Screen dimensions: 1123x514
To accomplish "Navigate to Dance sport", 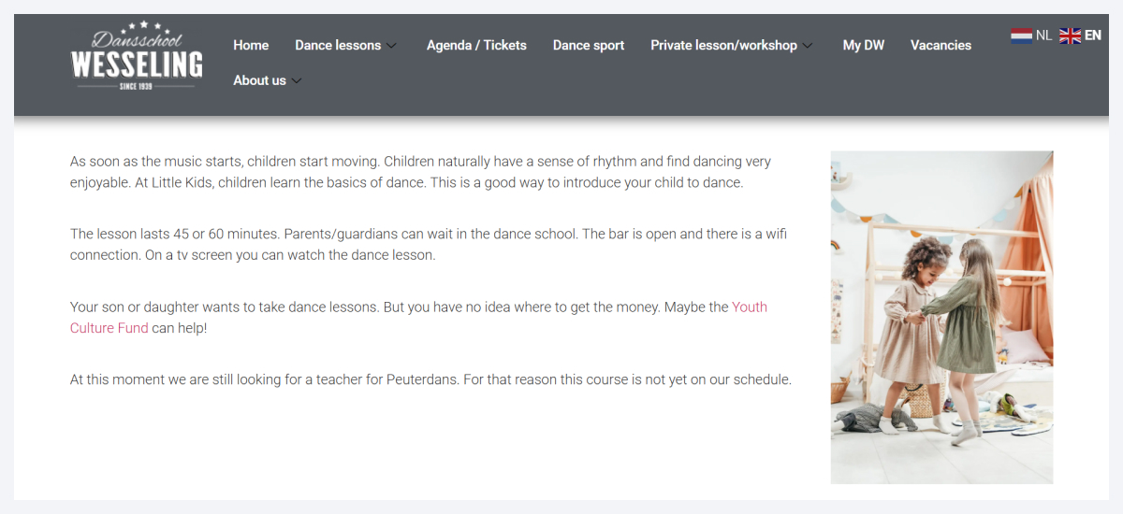I will [x=589, y=45].
